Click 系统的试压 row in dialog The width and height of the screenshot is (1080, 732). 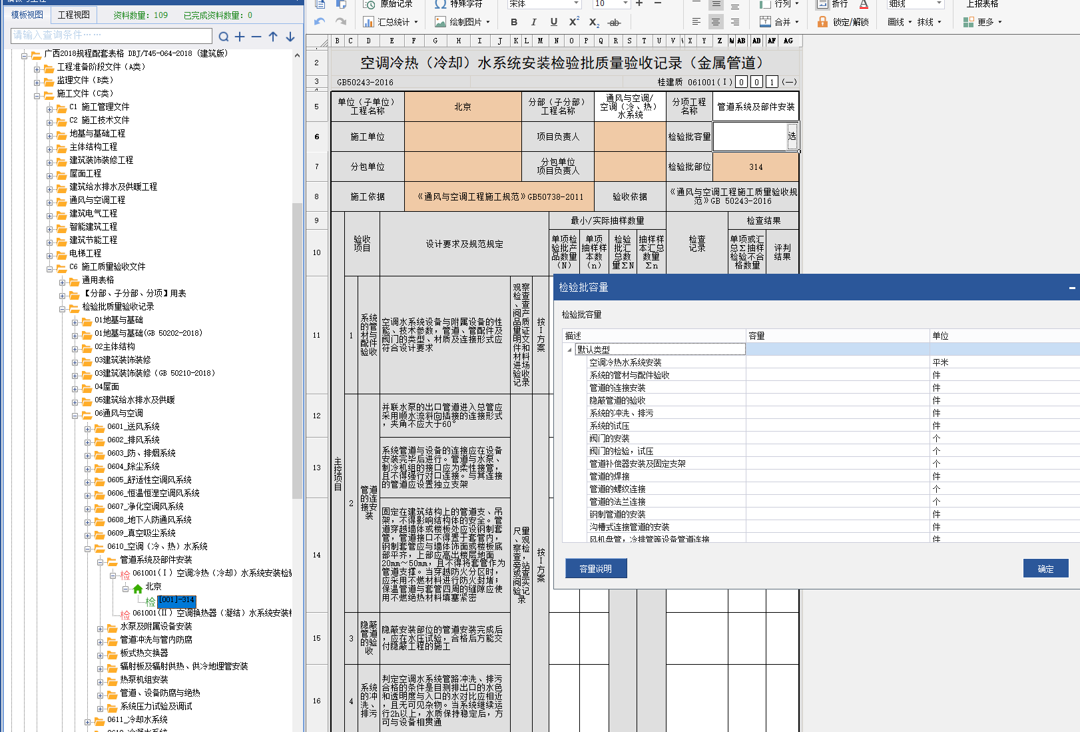click(x=821, y=426)
